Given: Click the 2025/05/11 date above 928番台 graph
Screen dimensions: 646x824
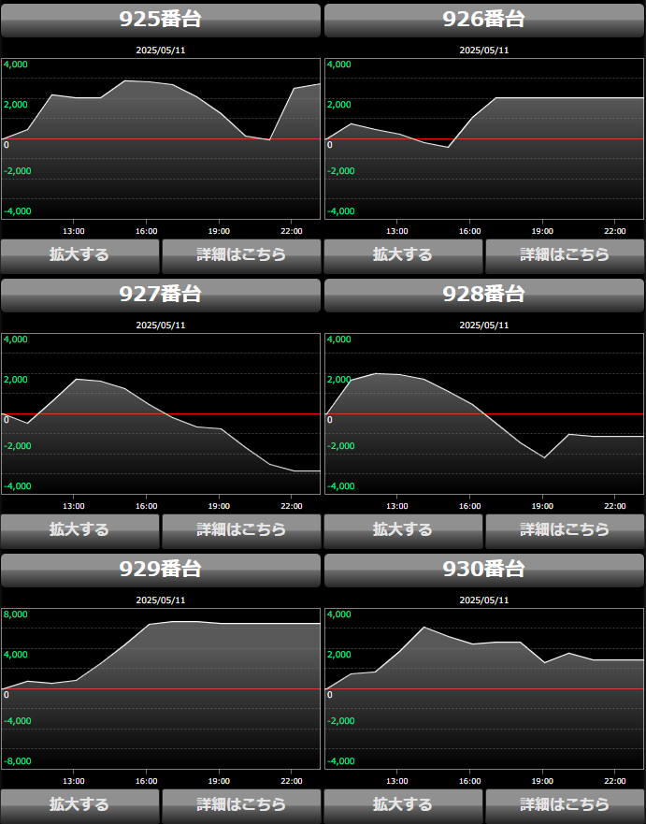Looking at the screenshot, I should tap(484, 325).
